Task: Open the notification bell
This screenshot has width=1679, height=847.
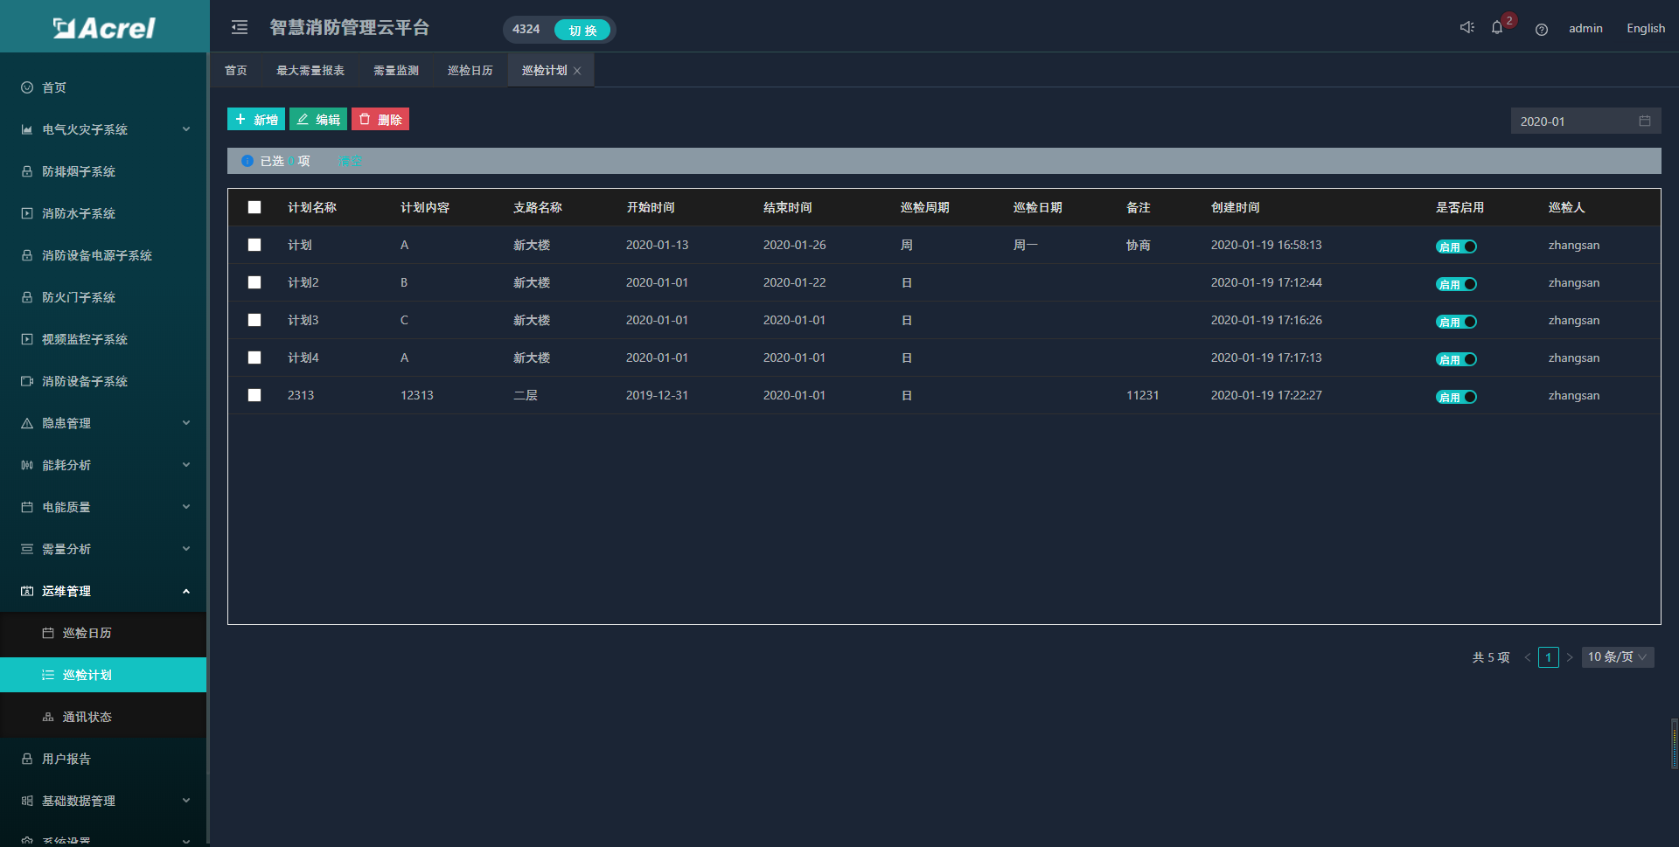Action: coord(1497,28)
